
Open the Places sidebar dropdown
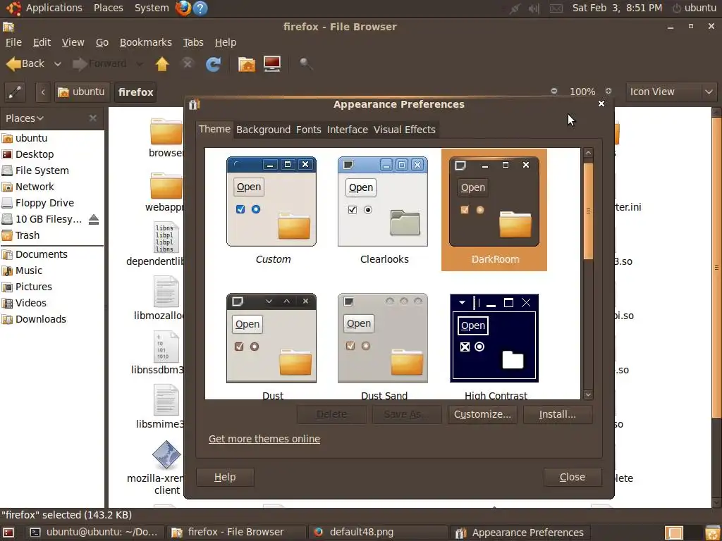pos(25,118)
